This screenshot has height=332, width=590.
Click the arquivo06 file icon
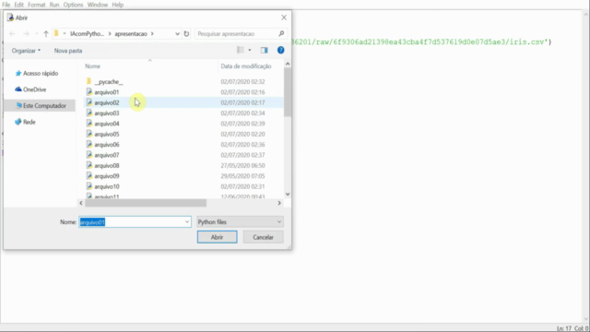click(x=89, y=145)
